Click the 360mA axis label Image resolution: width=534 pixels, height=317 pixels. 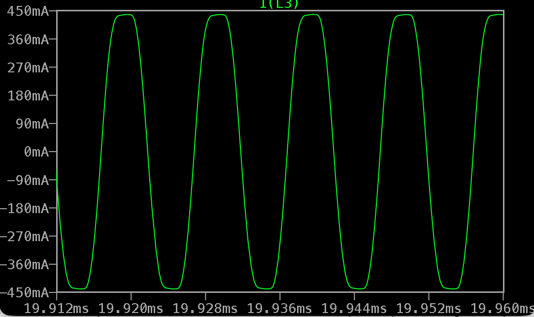(x=28, y=40)
